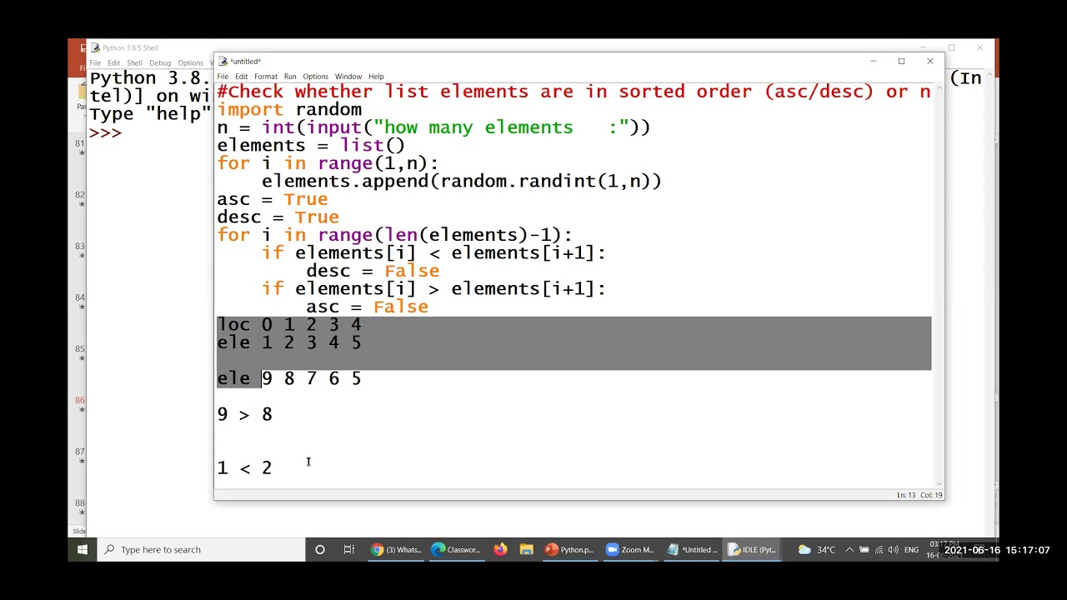Open the Window menu in untitled editor
Viewport: 1067px width, 600px height.
(x=348, y=77)
